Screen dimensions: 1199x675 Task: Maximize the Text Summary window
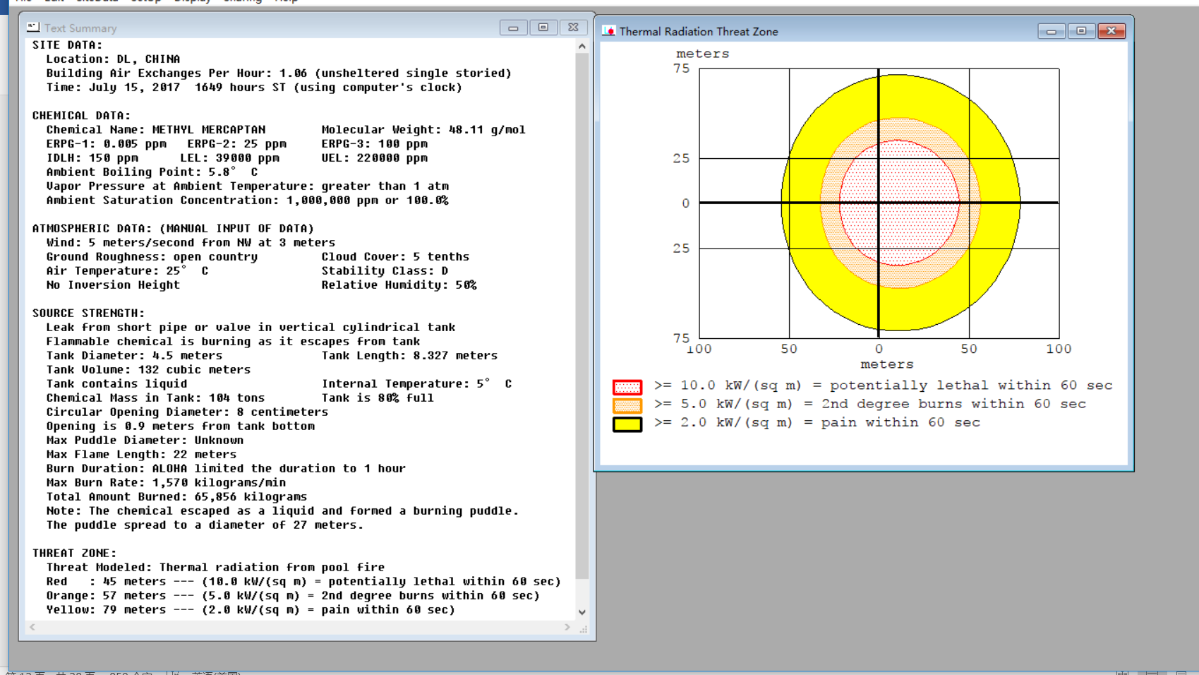pyautogui.click(x=543, y=28)
